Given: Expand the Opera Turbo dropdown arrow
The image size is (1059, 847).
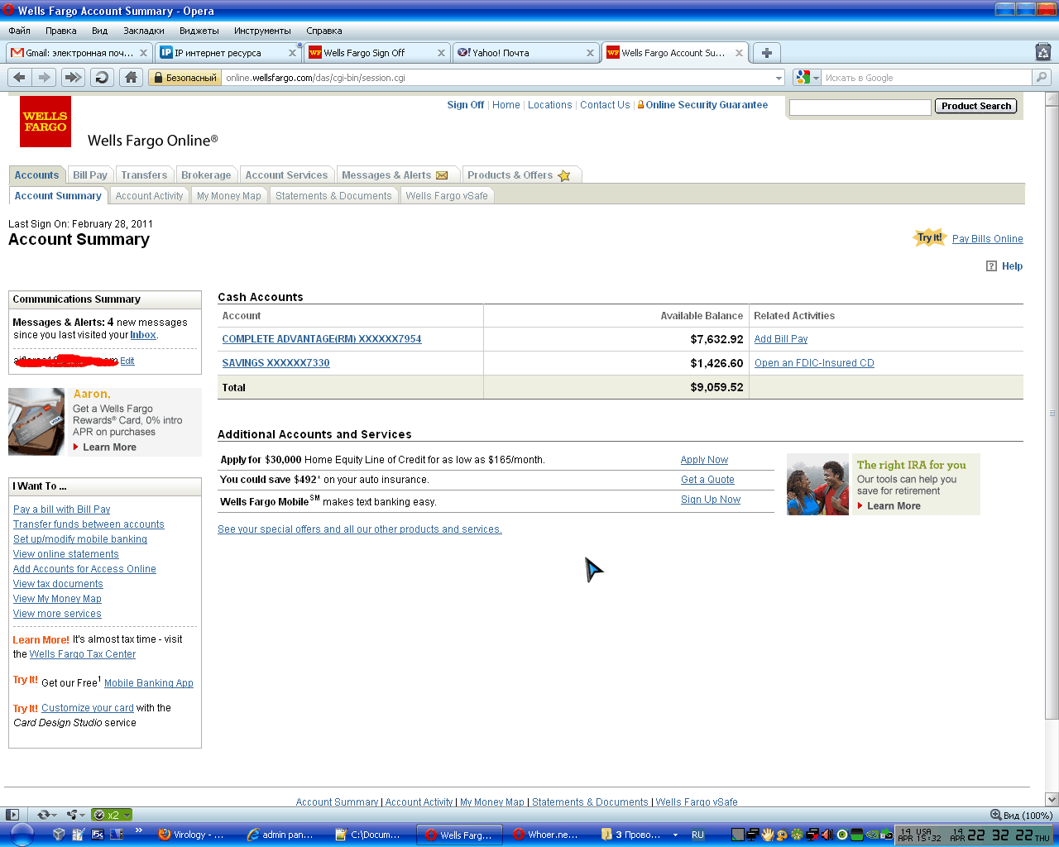Looking at the screenshot, I should tap(127, 815).
